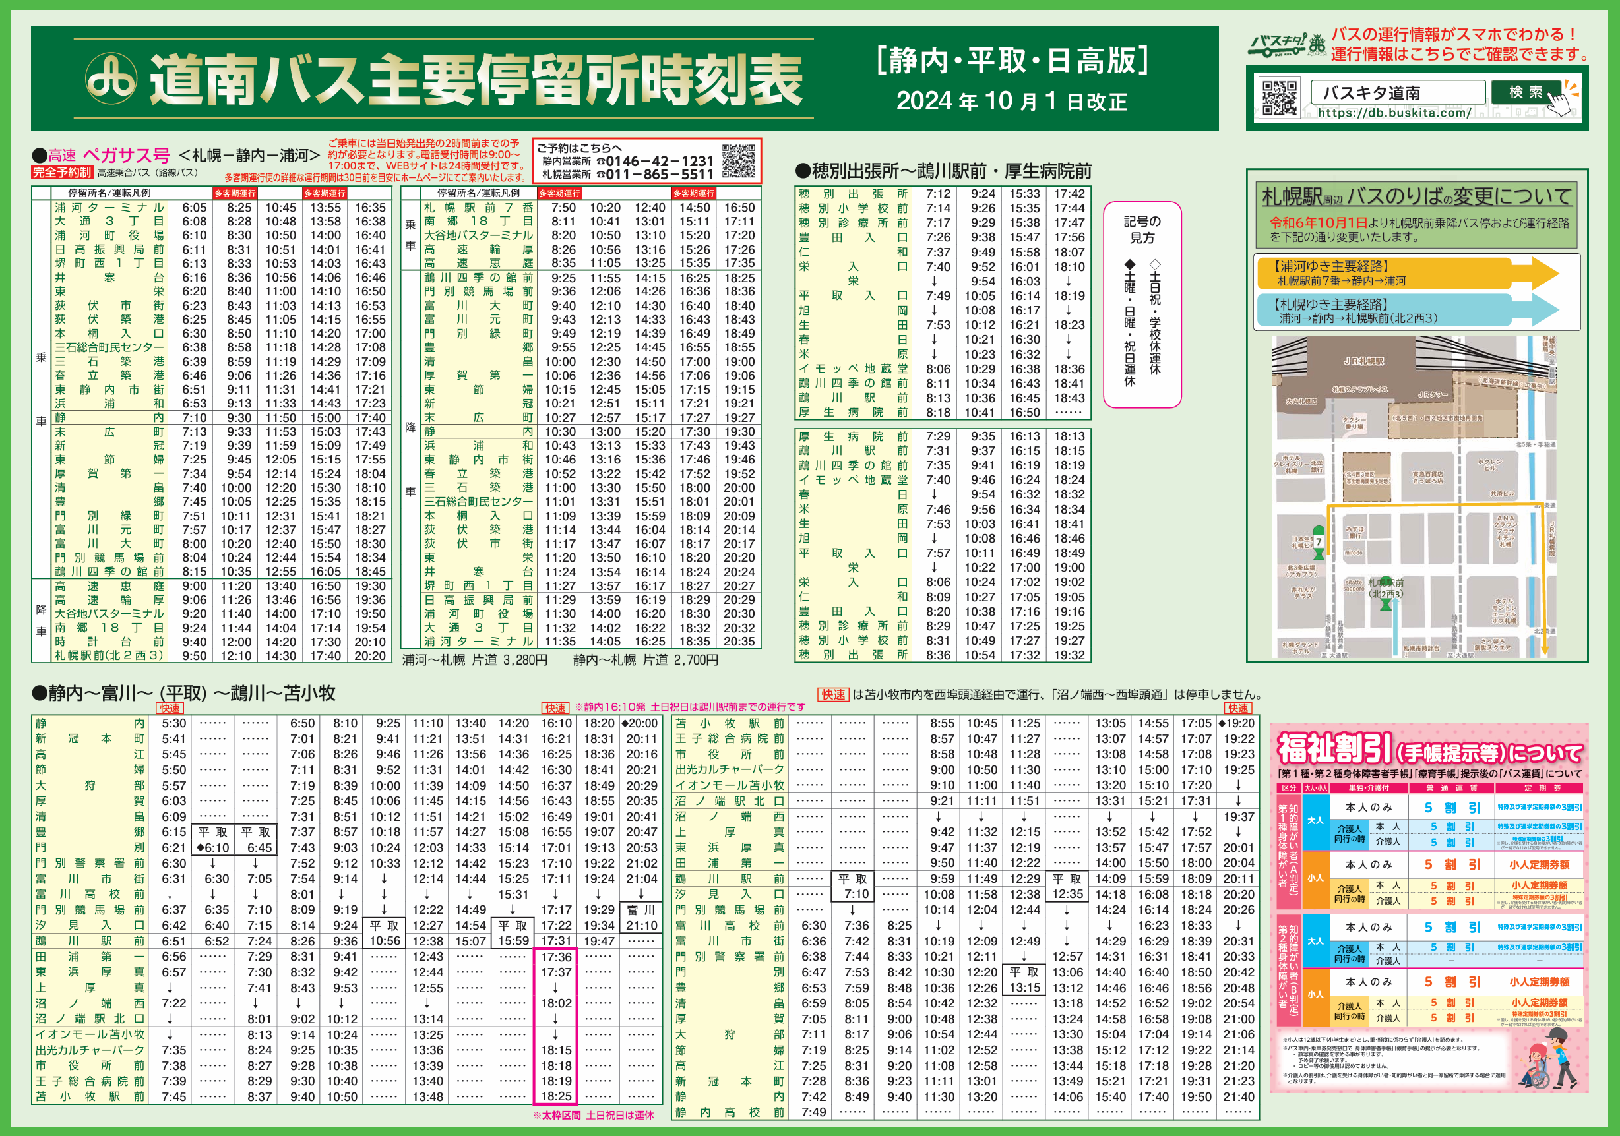Image resolution: width=1620 pixels, height=1136 pixels.
Task: Click the 記号の見方 legend box
Action: (1142, 304)
